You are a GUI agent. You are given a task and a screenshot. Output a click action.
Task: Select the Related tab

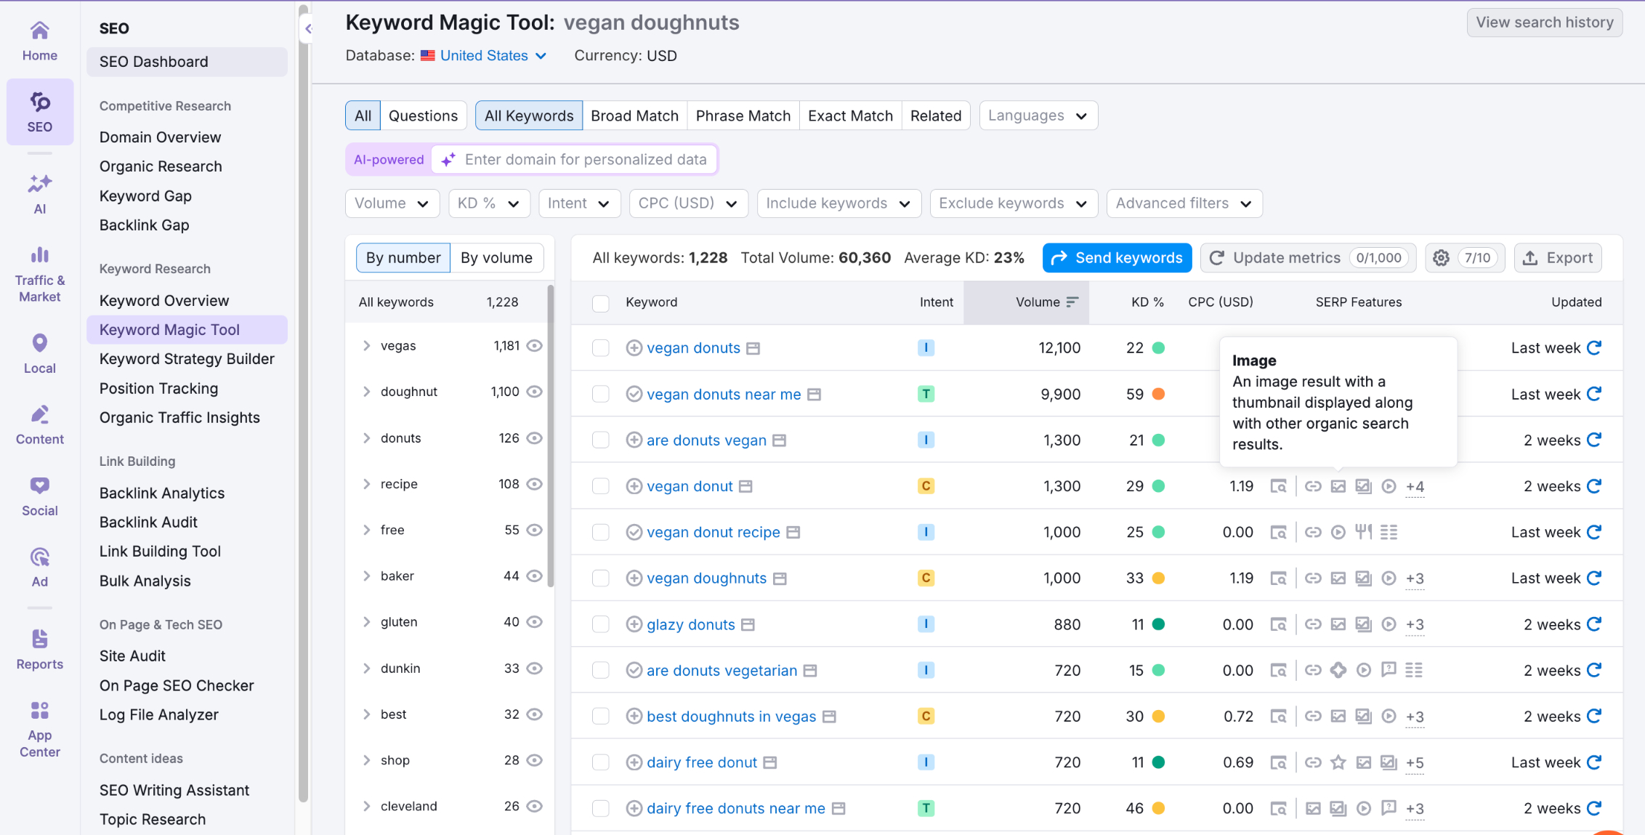[936, 116]
